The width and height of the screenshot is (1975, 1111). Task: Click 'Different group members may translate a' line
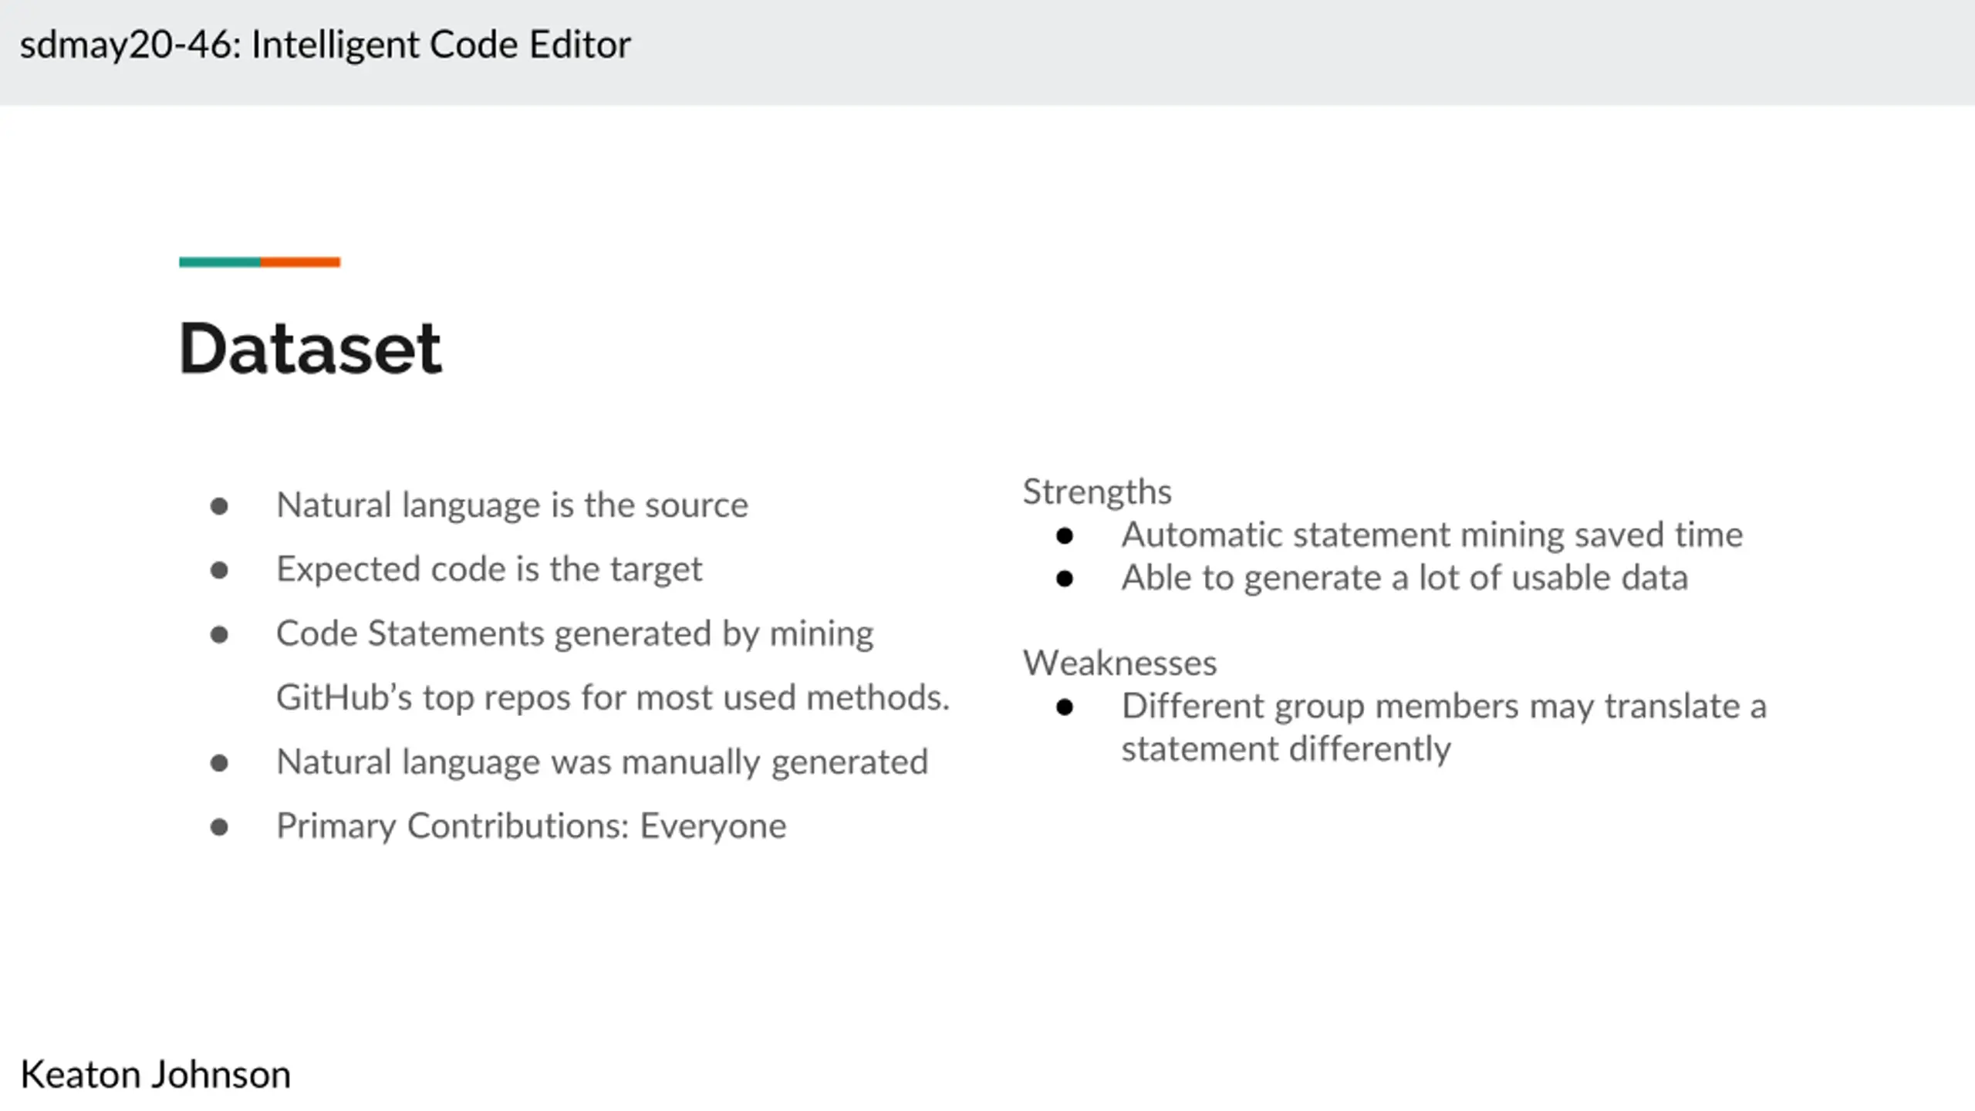pyautogui.click(x=1443, y=706)
